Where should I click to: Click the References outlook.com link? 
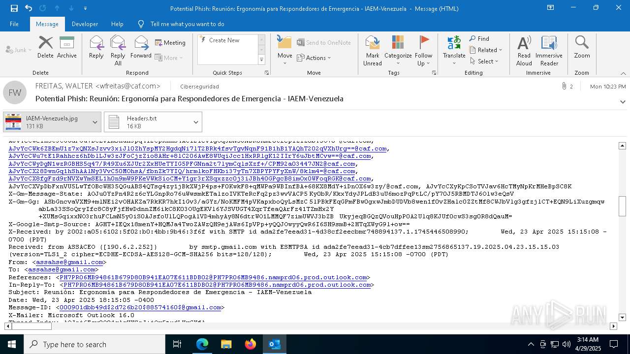[x=213, y=277]
